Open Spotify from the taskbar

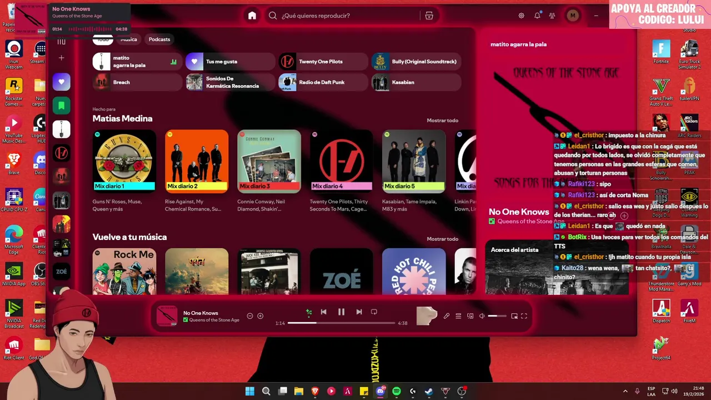(396, 391)
